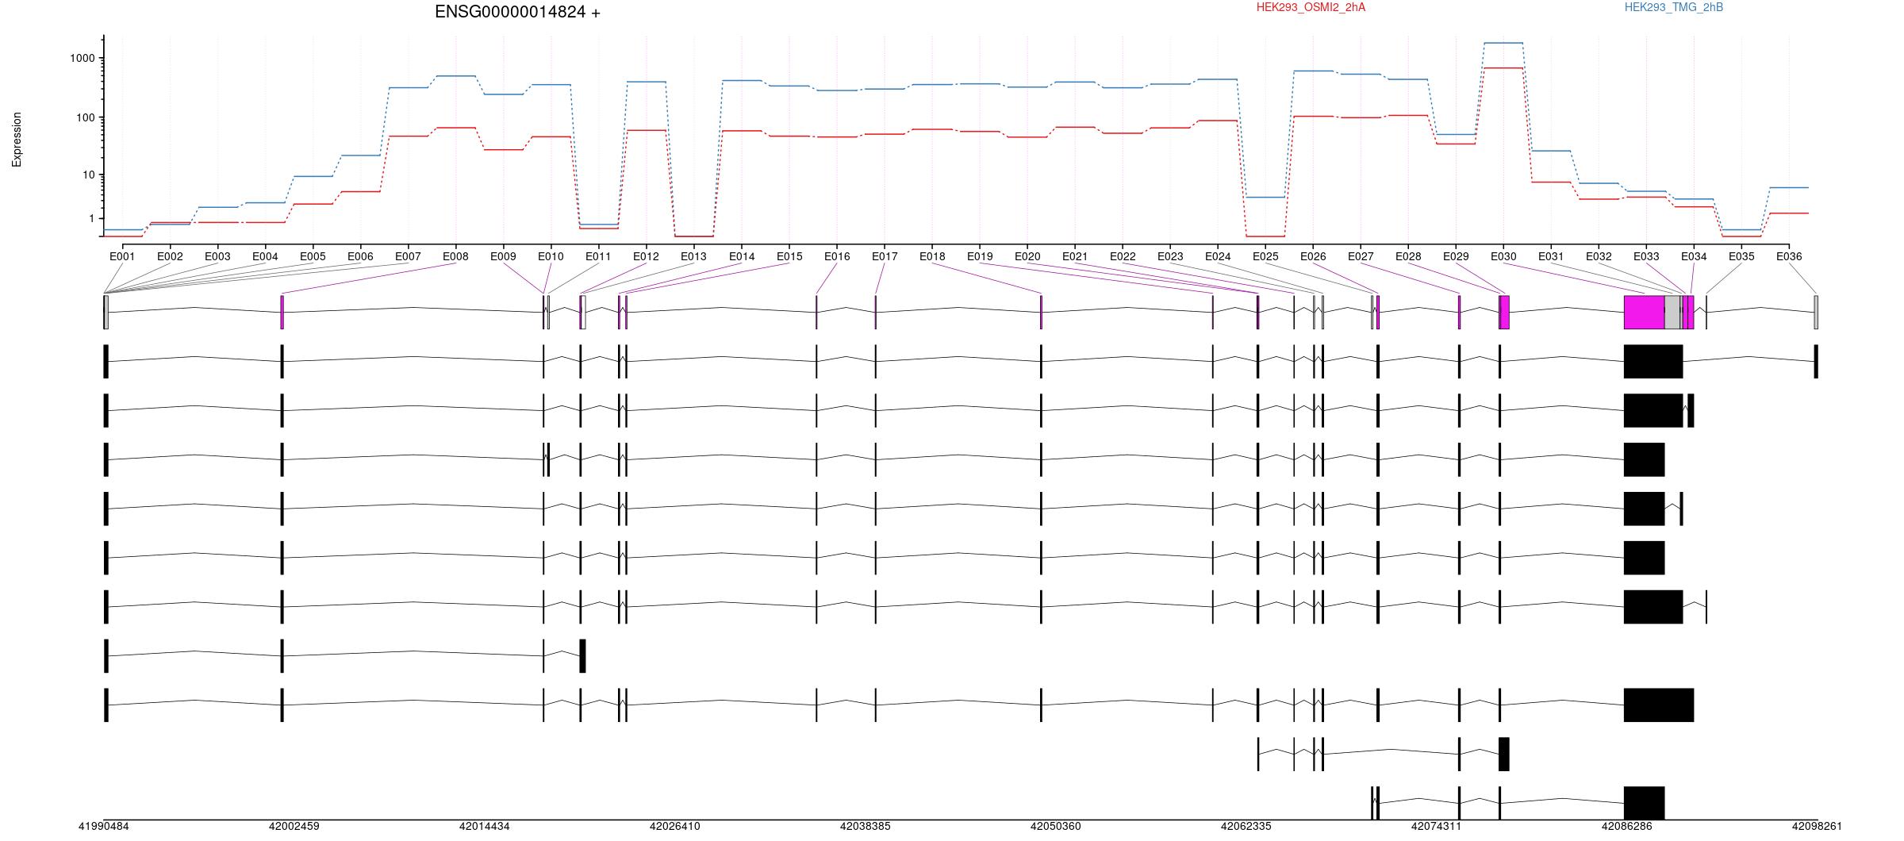Click exon label E025
Image resolution: width=1904 pixels, height=841 pixels.
pos(1265,256)
